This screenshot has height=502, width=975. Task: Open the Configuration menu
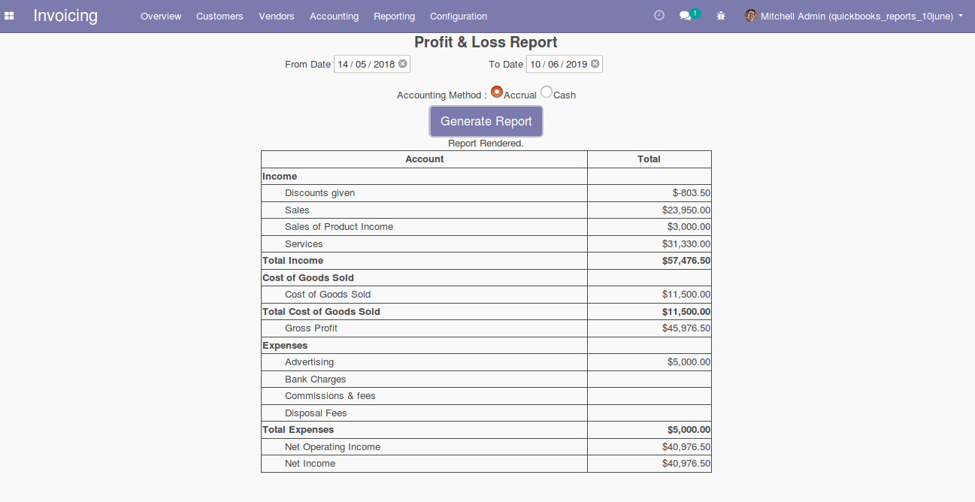[459, 16]
